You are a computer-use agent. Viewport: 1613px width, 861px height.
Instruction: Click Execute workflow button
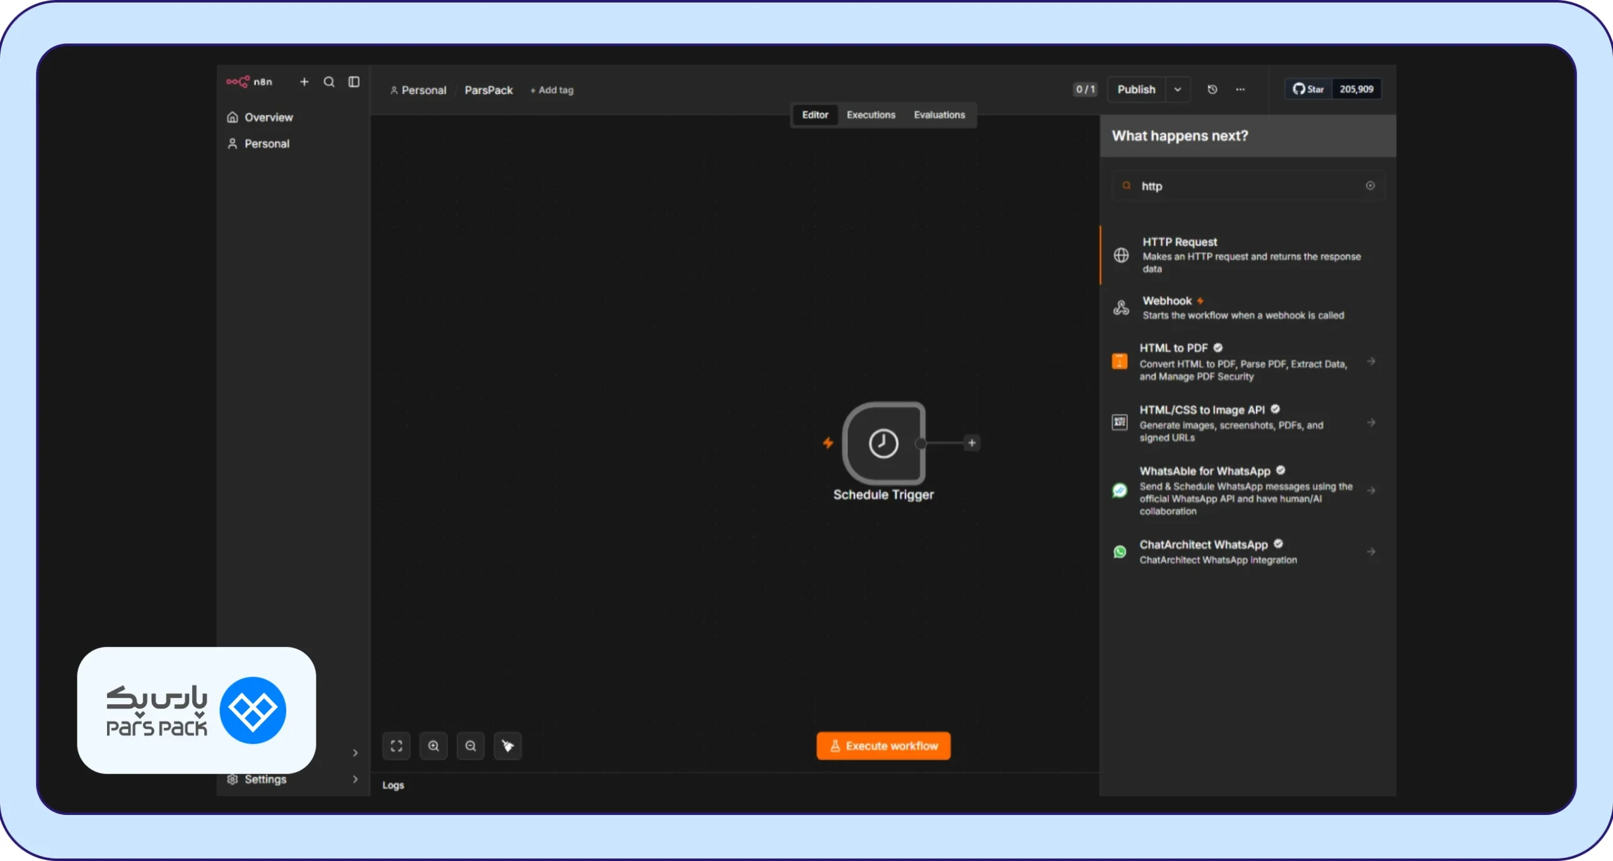point(883,746)
